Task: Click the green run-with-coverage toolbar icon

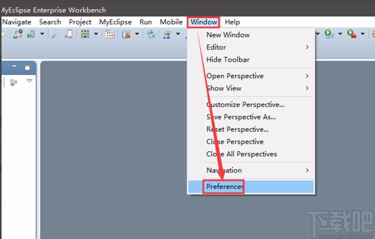Action: [329, 34]
